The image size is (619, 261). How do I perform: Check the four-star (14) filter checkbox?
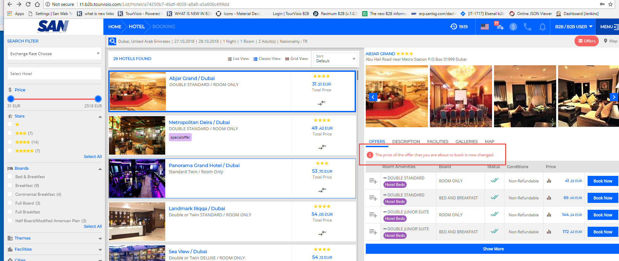(x=9, y=142)
